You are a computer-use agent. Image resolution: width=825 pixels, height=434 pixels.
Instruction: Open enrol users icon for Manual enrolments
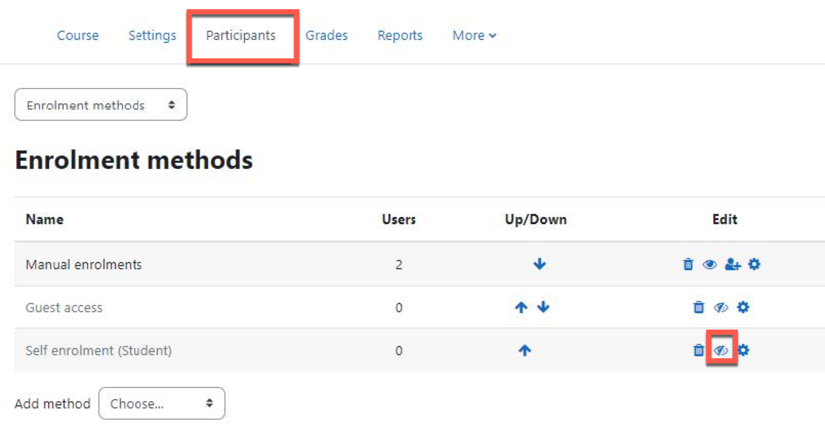pyautogui.click(x=733, y=265)
